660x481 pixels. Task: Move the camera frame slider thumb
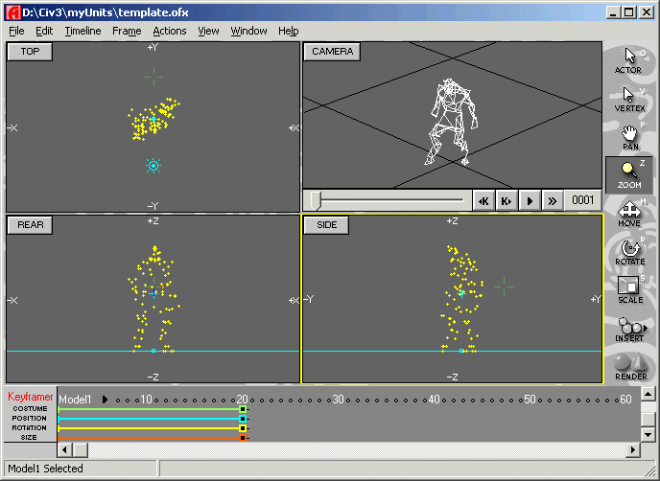pyautogui.click(x=316, y=200)
